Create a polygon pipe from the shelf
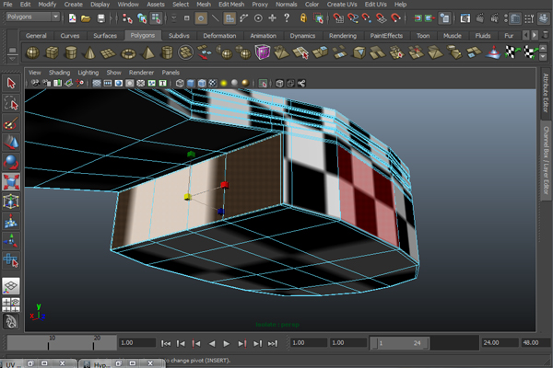This screenshot has height=368, width=553. click(x=167, y=53)
